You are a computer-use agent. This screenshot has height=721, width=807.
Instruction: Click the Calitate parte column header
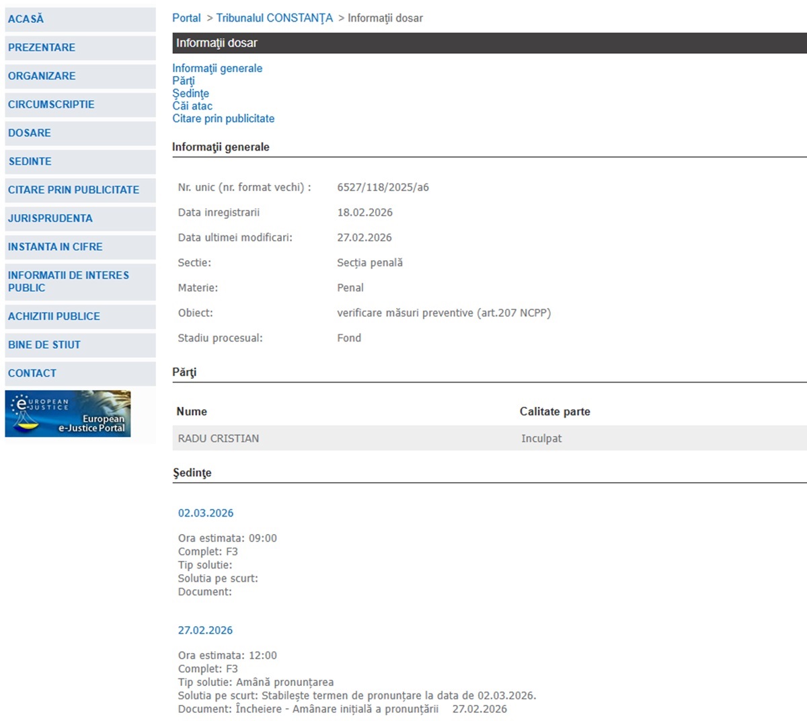555,412
